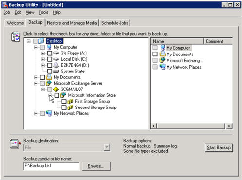
Task: Open the Backup destination dropdown
Action: tap(107, 147)
